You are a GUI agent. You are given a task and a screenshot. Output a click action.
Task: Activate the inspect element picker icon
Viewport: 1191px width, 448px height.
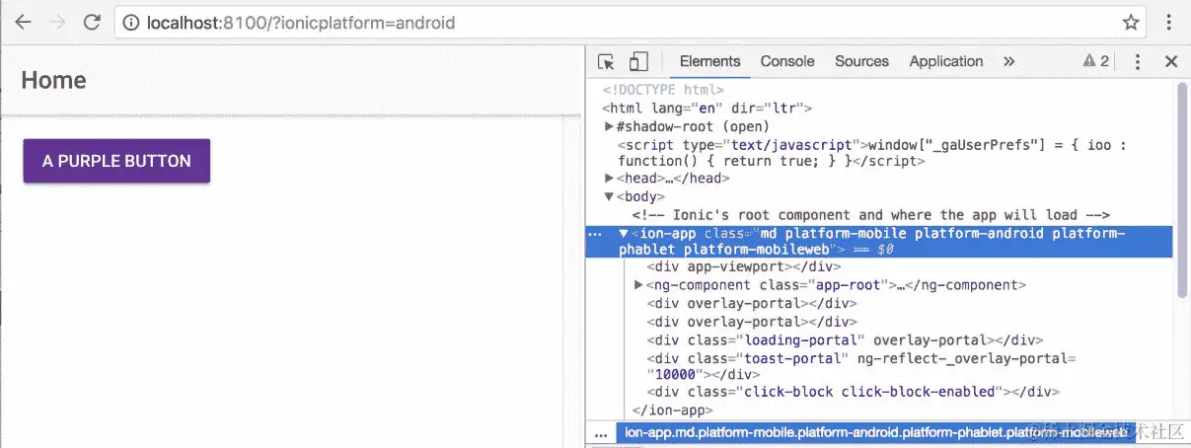(606, 61)
